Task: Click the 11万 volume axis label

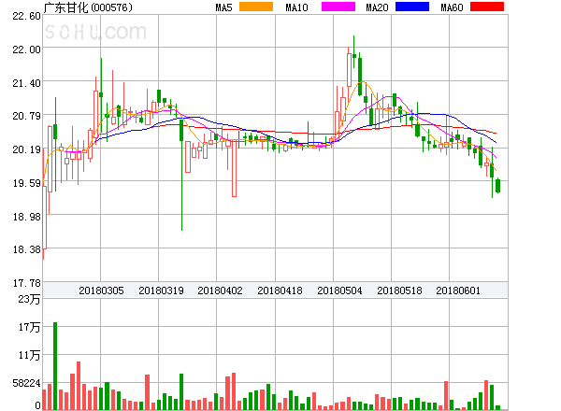Action: point(29,355)
